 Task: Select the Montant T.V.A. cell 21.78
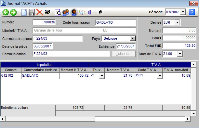click(119, 76)
